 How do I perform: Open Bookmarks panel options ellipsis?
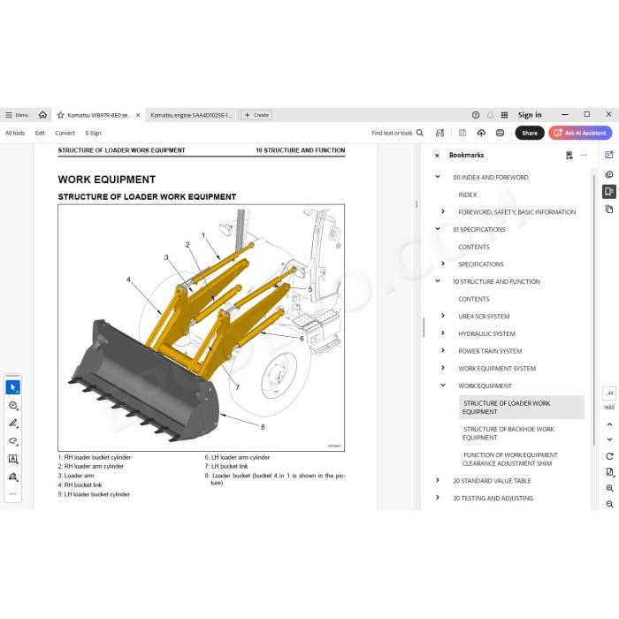click(584, 156)
